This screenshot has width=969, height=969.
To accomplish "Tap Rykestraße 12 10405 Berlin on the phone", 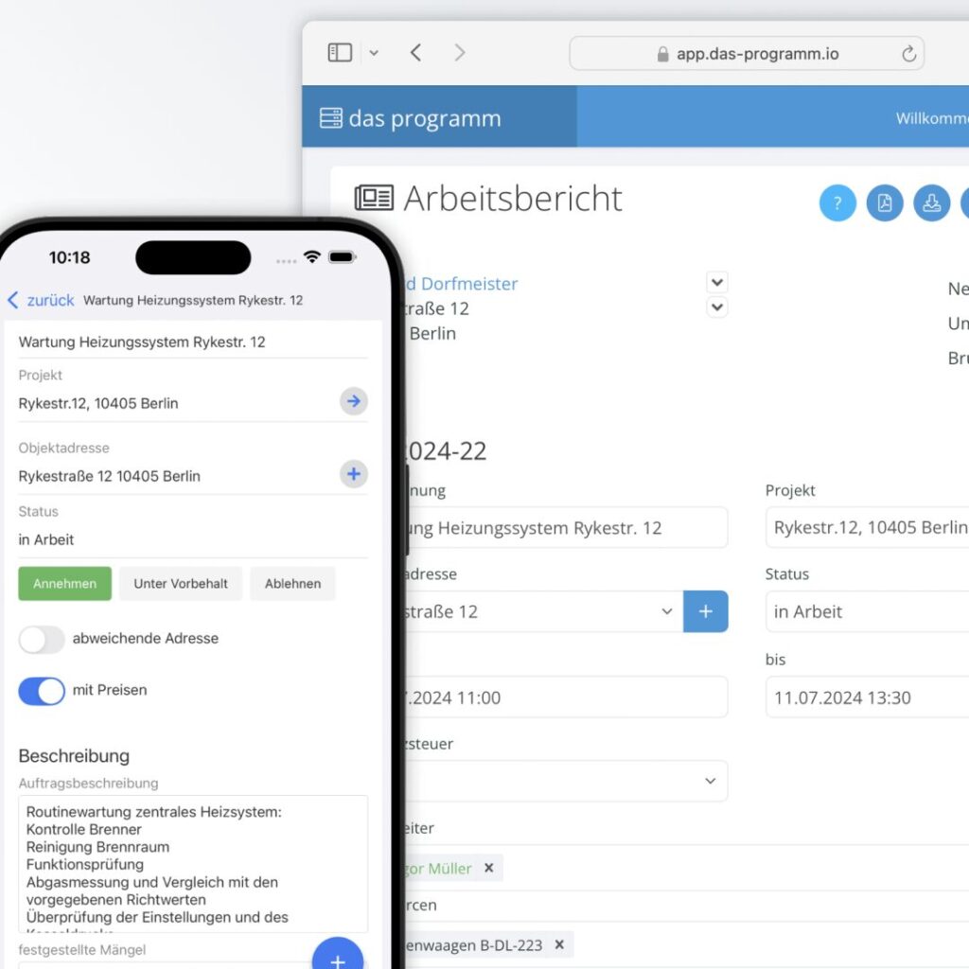I will [110, 477].
